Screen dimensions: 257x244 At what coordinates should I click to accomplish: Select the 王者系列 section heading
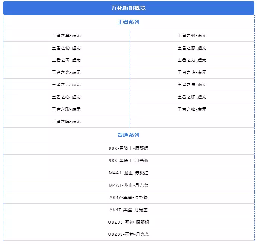[x=128, y=22]
